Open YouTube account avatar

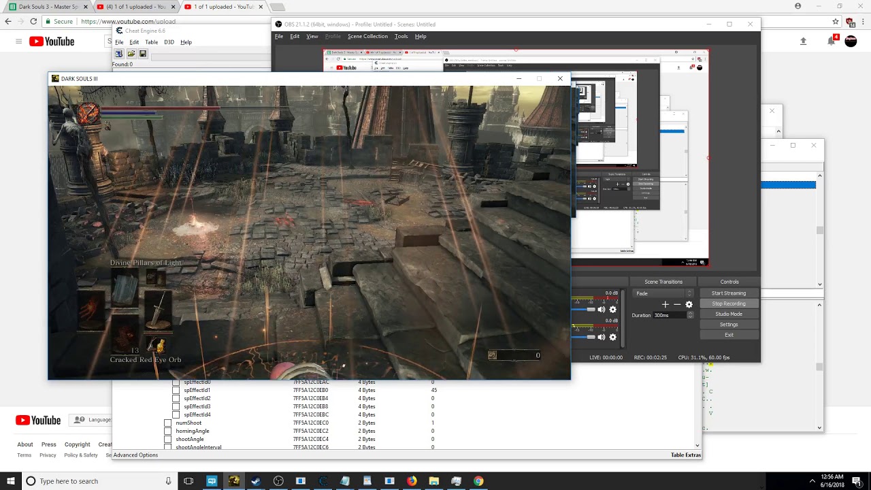tap(851, 41)
